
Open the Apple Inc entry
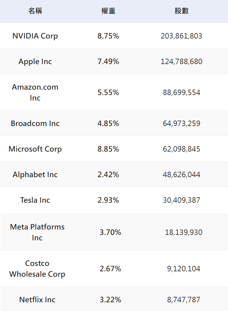point(35,62)
